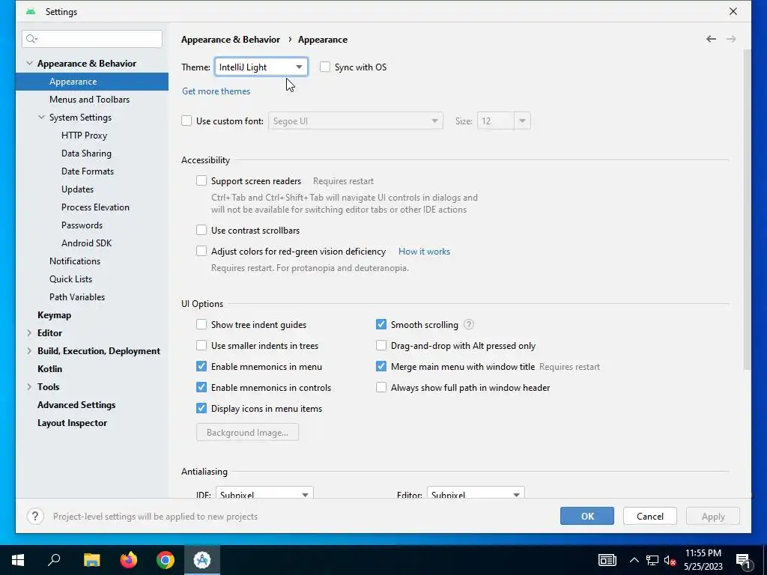Select HTTP Proxy settings
Screen dimensions: 767x575
click(x=84, y=136)
